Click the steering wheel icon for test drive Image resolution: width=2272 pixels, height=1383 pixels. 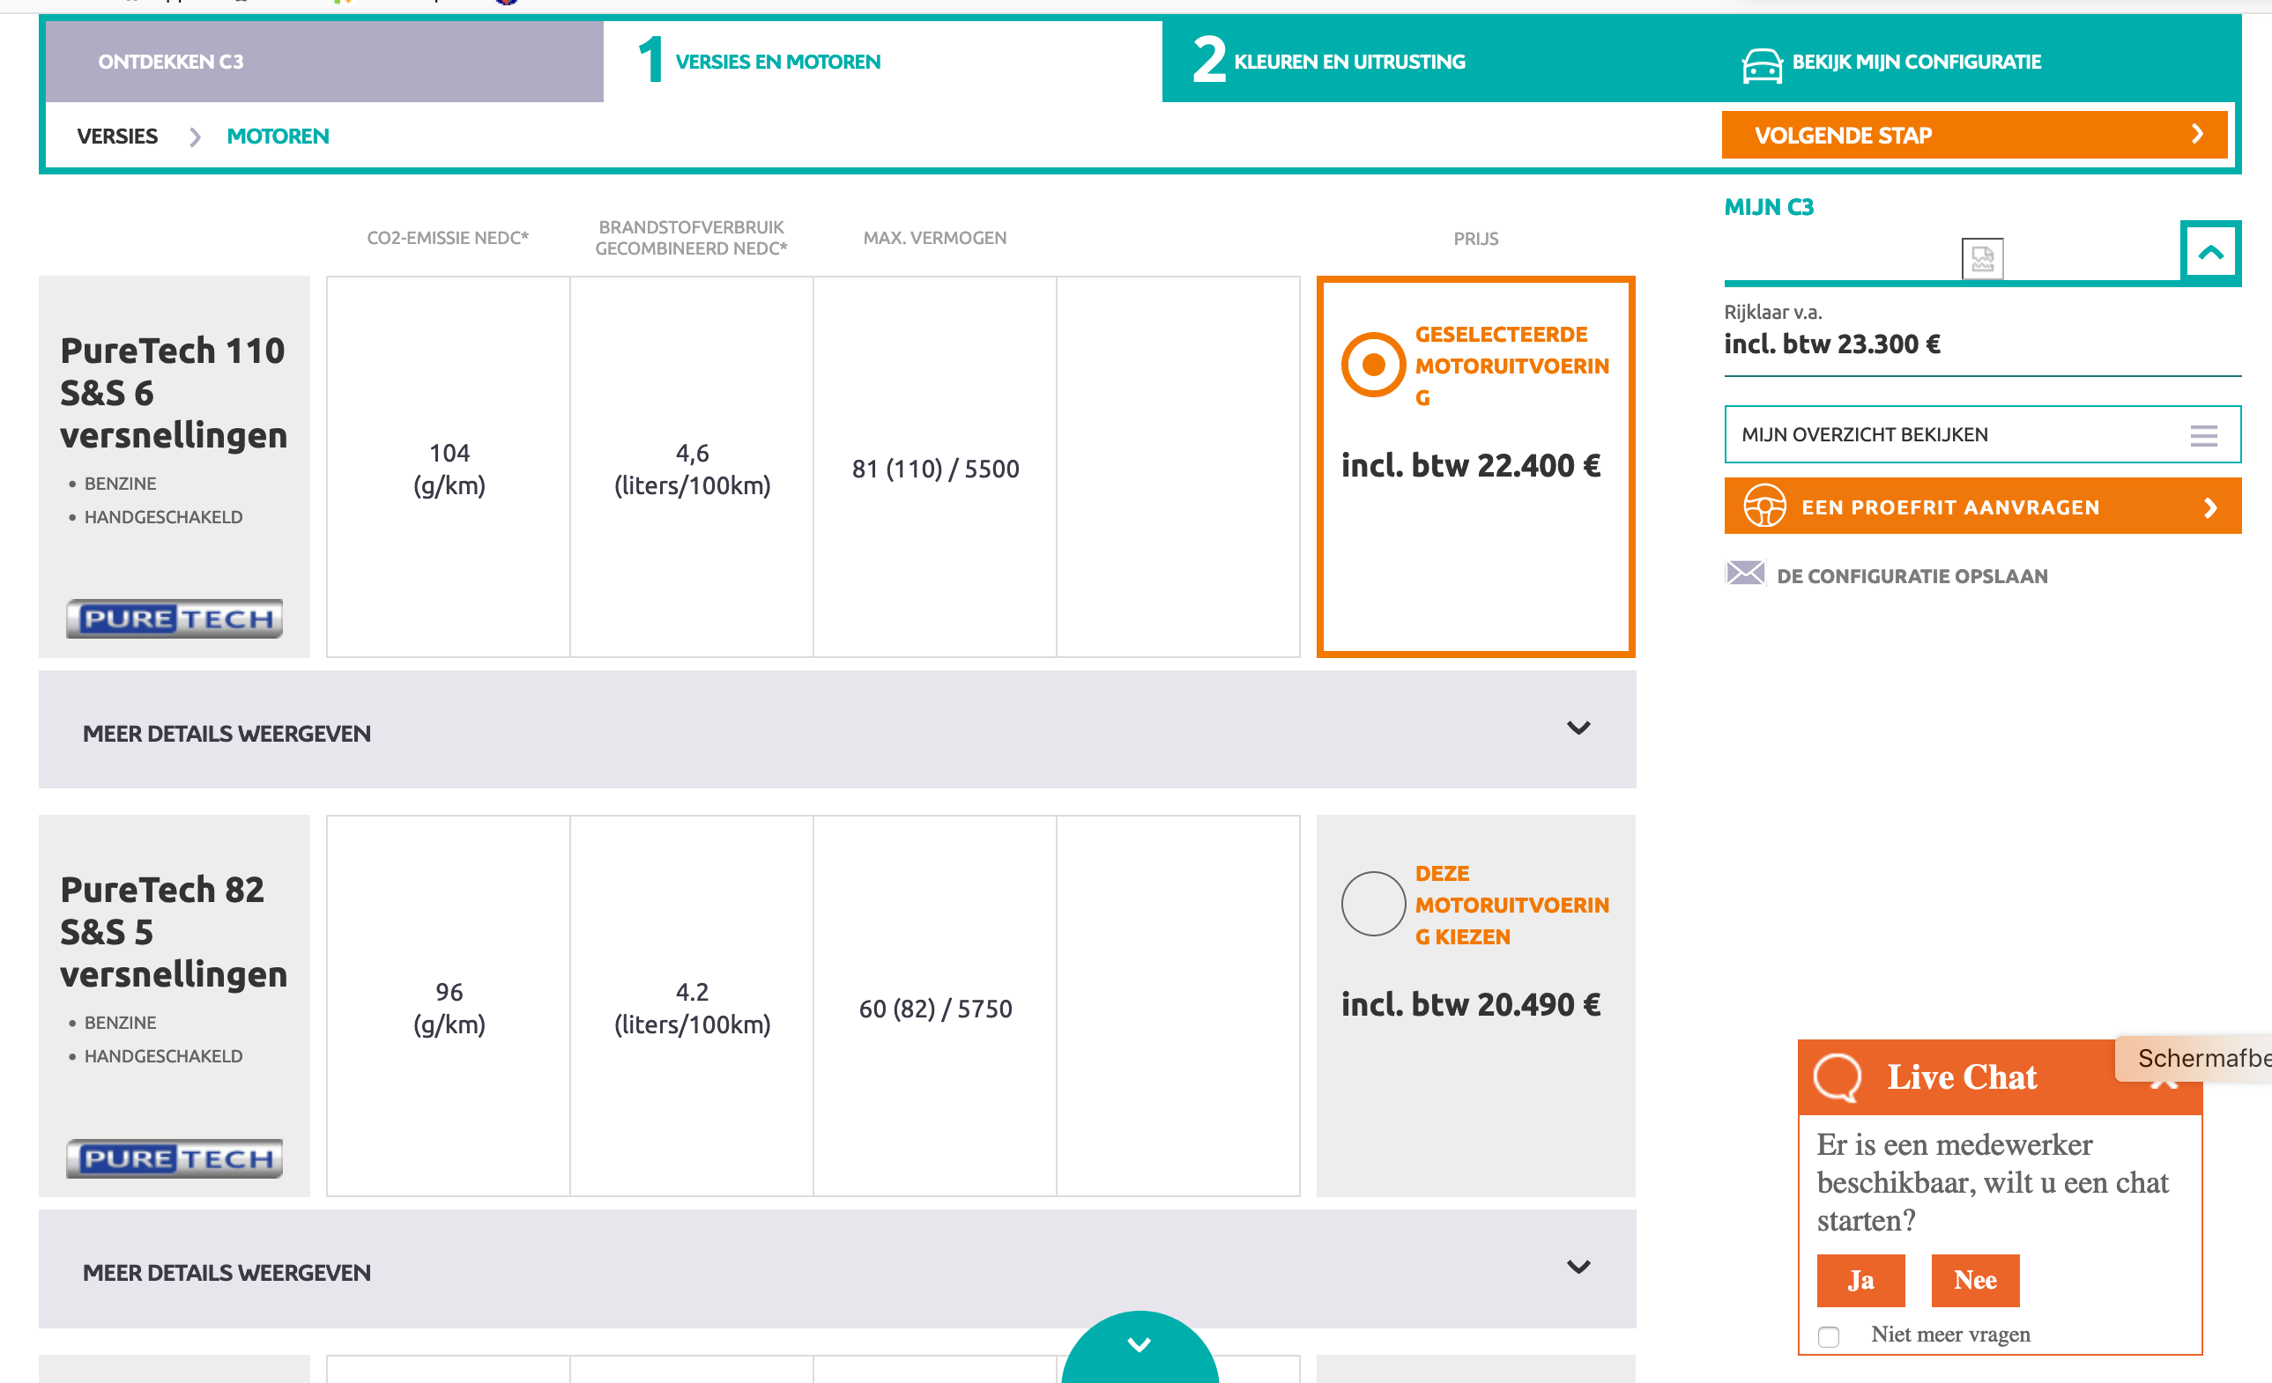click(x=1768, y=506)
